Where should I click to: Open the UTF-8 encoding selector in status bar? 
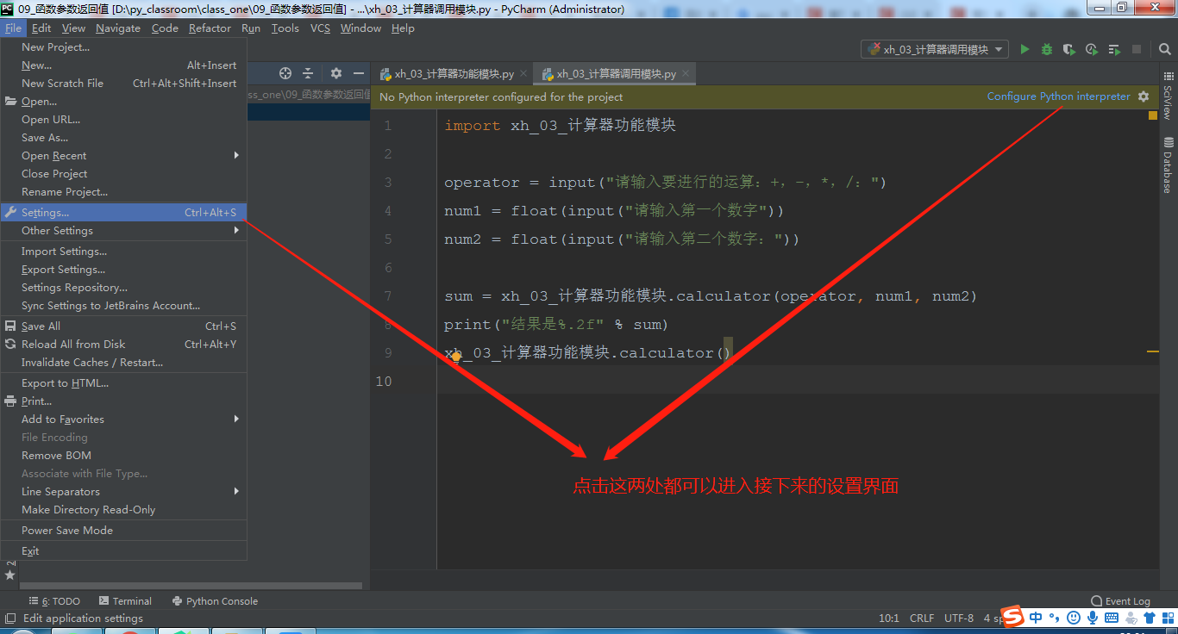[x=959, y=618]
